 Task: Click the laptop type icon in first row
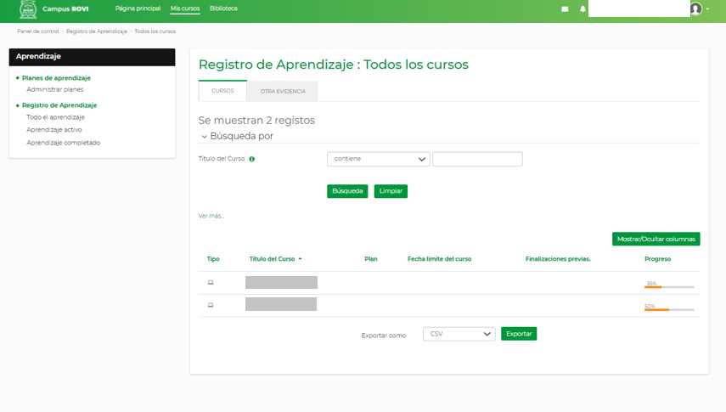coord(211,282)
